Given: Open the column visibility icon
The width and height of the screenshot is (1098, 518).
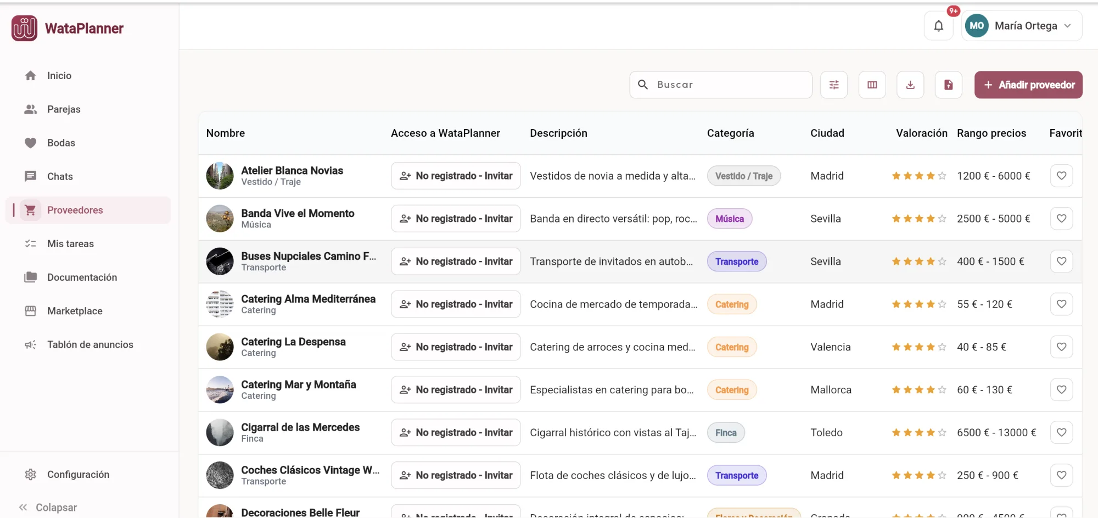Looking at the screenshot, I should click(872, 85).
